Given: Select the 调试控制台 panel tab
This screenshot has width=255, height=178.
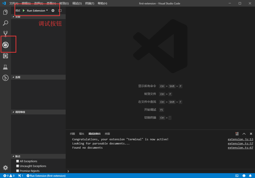Looking at the screenshot, I should click(x=95, y=134).
